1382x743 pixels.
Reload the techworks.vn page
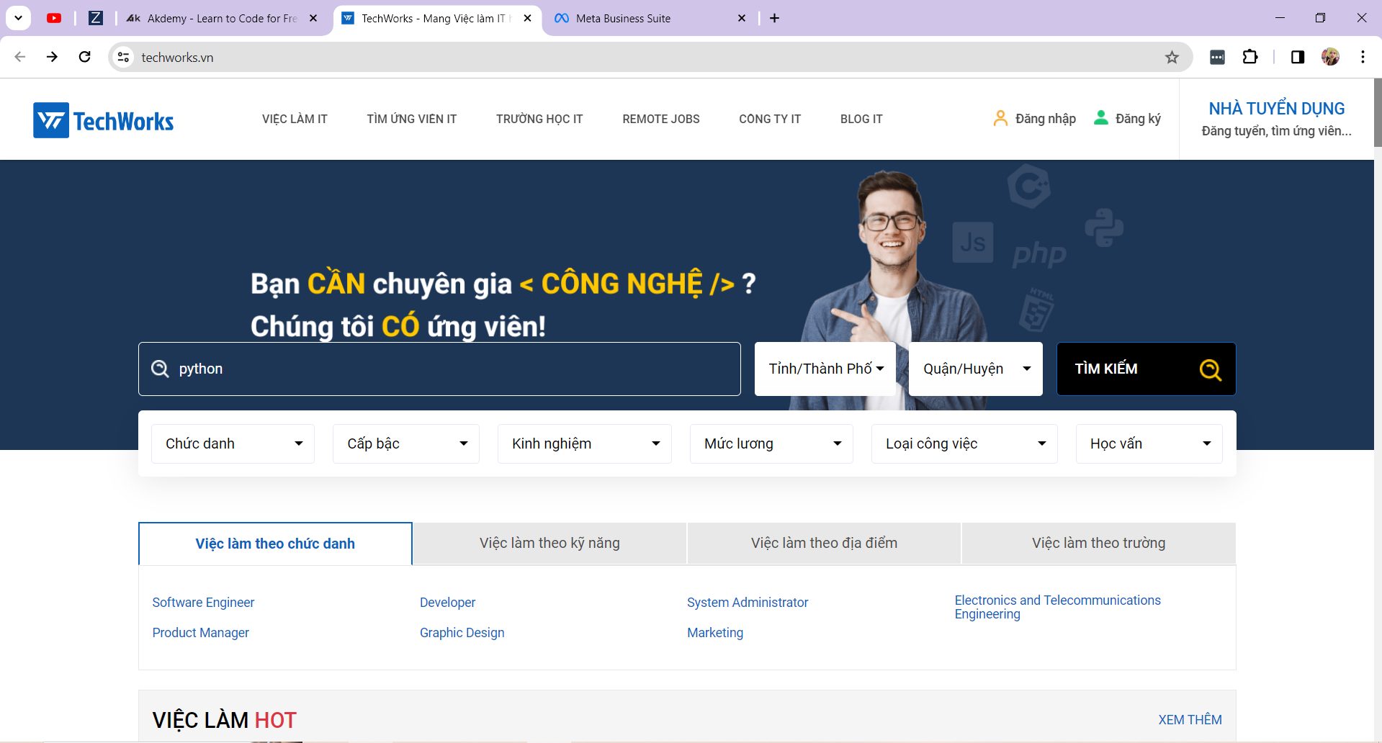(x=85, y=57)
